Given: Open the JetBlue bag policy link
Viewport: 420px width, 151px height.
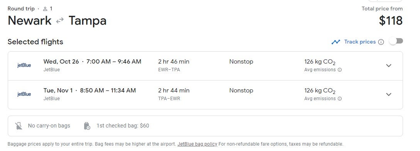Looking at the screenshot, I should [x=197, y=144].
